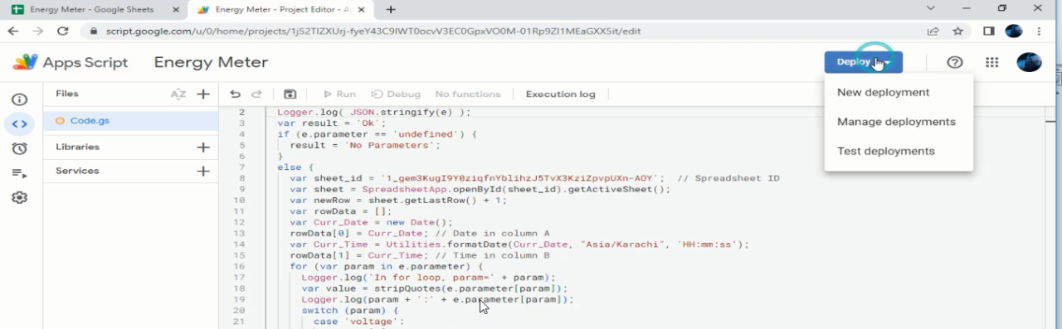1062x329 pixels.
Task: Click the Files panel heading
Action: pos(67,94)
